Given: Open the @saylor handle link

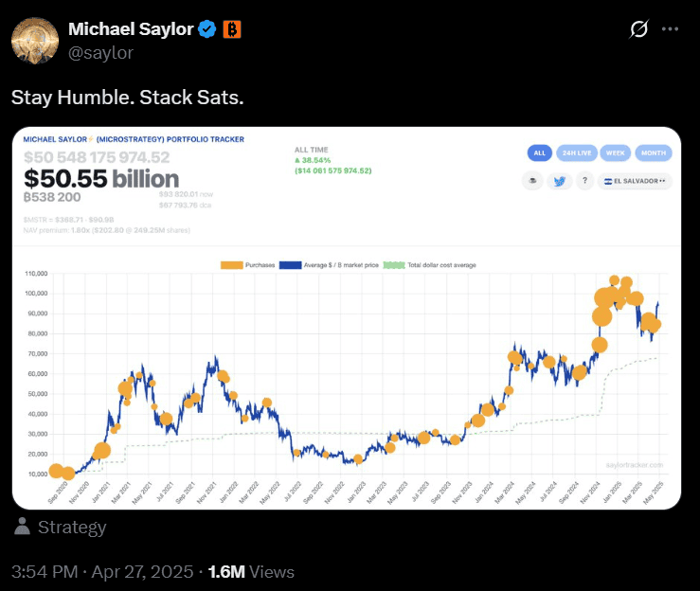Looking at the screenshot, I should click(x=101, y=53).
